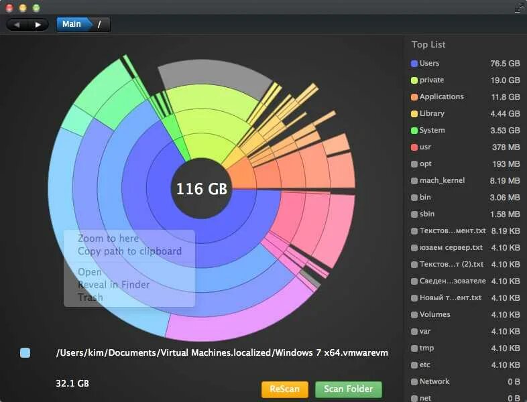Go back with the left arrow button
The height and width of the screenshot is (402, 527).
(17, 25)
